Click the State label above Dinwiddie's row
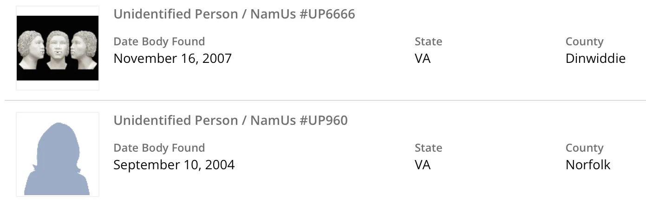The height and width of the screenshot is (203, 646). [x=428, y=42]
